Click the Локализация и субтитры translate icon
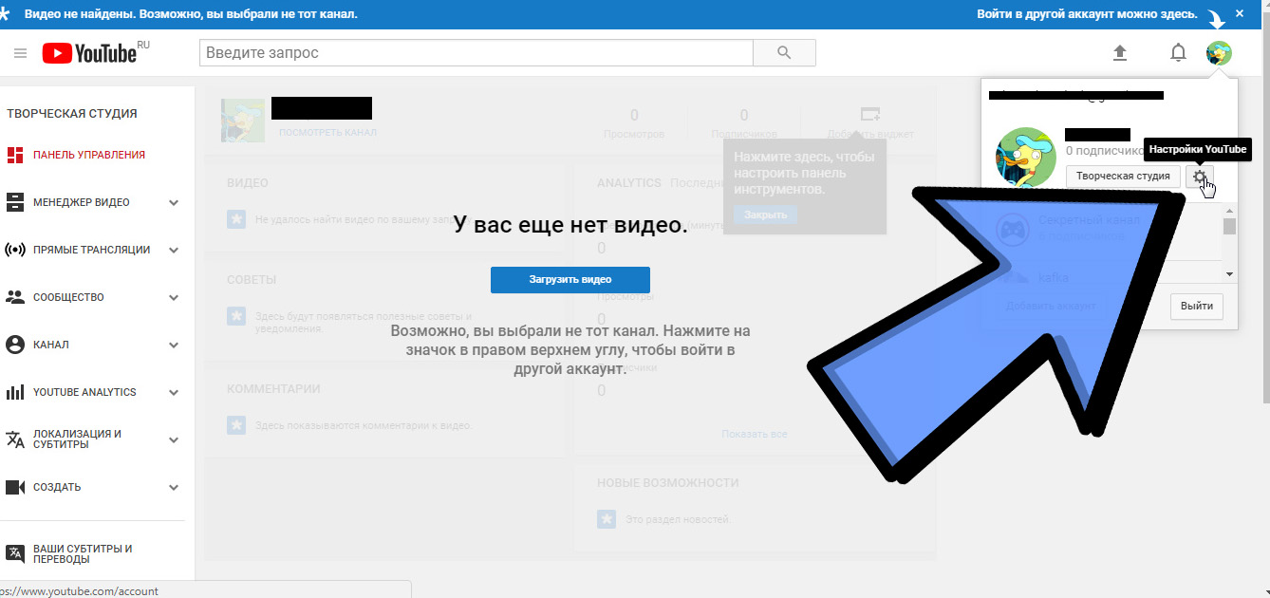The width and height of the screenshot is (1270, 598). click(14, 439)
